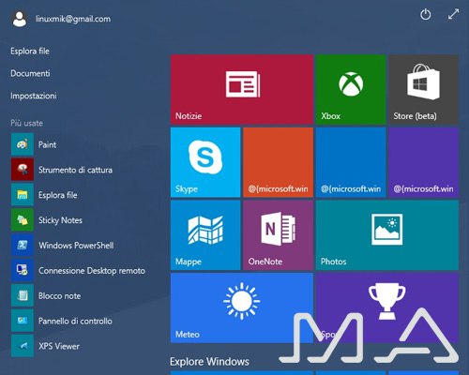Click the linuxmik@gmail.com account name

click(73, 19)
